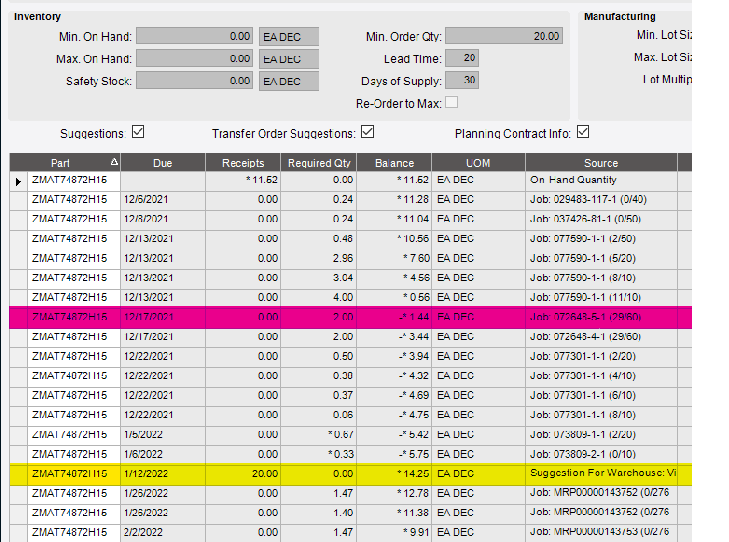Select the yellow Suggestion For Warehouse row
The image size is (729, 542).
tap(326, 473)
